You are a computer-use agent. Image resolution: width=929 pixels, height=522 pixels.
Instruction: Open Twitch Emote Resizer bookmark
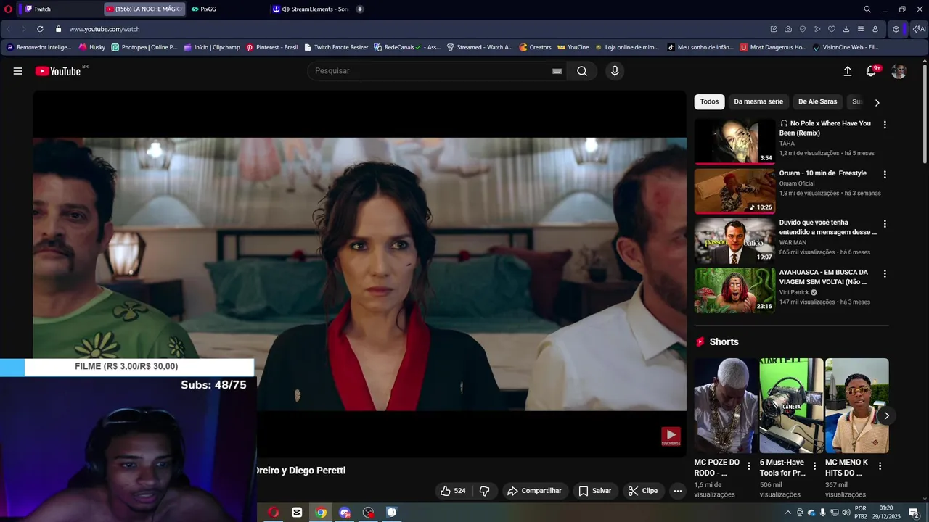pos(336,47)
